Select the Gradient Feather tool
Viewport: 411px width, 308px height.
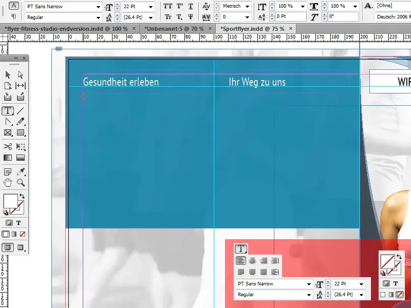[21, 158]
